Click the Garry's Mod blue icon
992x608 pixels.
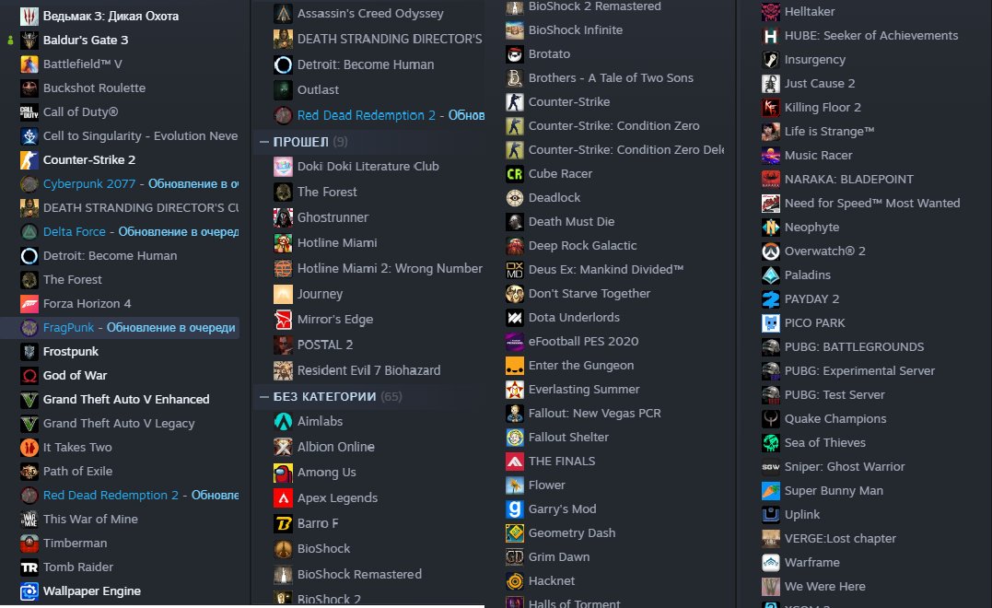[x=514, y=509]
